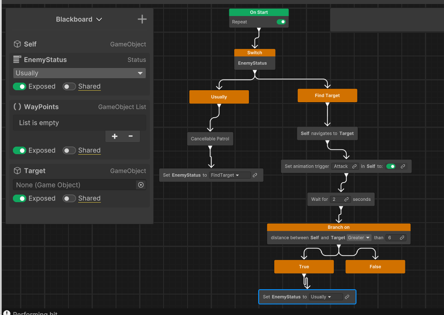The width and height of the screenshot is (444, 315).
Task: Click the plus icon to add Blackboard variable
Action: click(x=142, y=19)
